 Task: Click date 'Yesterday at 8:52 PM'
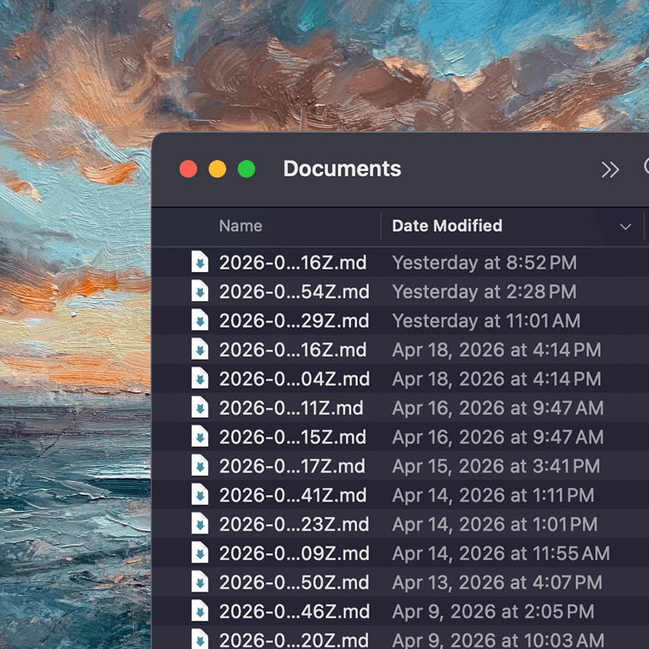485,263
